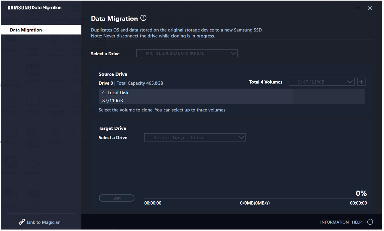This screenshot has height=231, width=384.
Task: Open Link to Magician
Action: coord(40,222)
